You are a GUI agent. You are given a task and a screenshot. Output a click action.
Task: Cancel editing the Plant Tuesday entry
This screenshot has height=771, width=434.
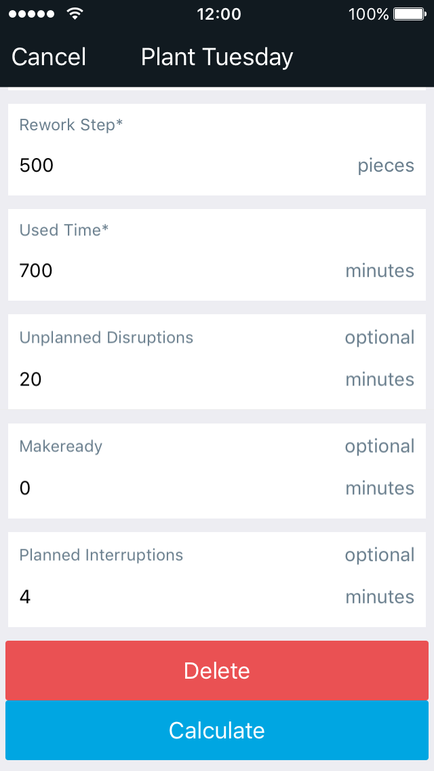[x=47, y=57]
